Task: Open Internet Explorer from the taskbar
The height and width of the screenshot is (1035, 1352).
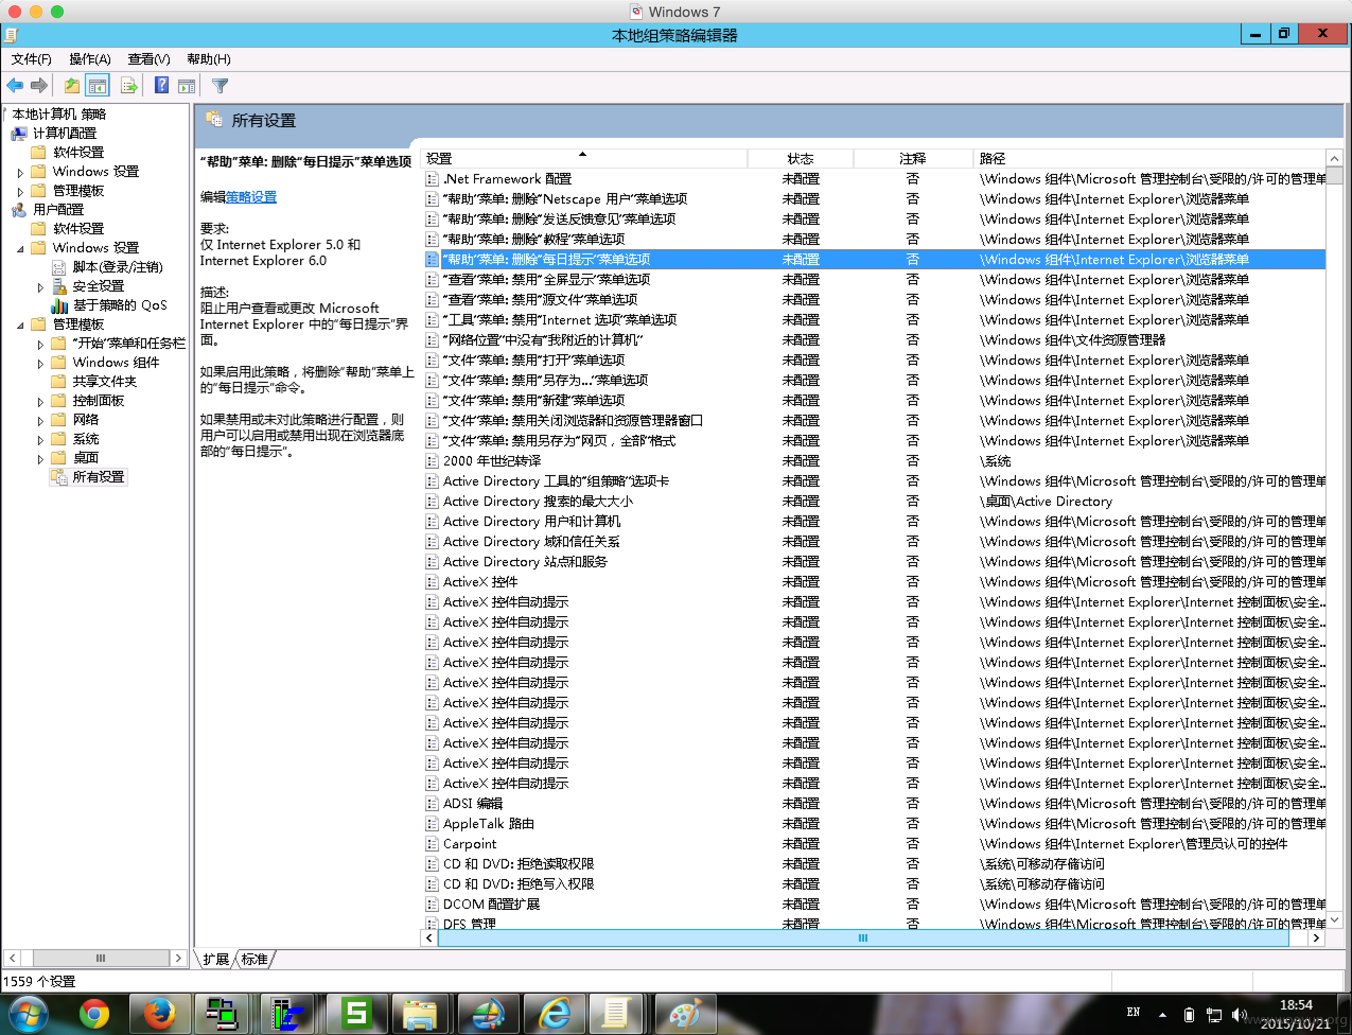Action: tap(554, 1014)
